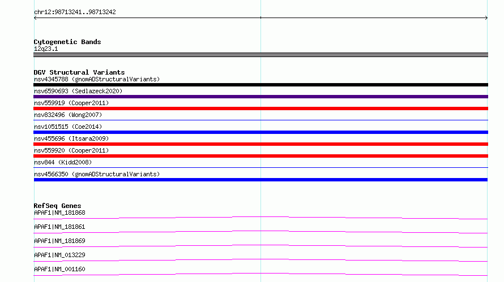Screen dimensions: 504x282
Task: Open the nsv6590693 (Sedlazeck2020) label
Action: (x=78, y=91)
